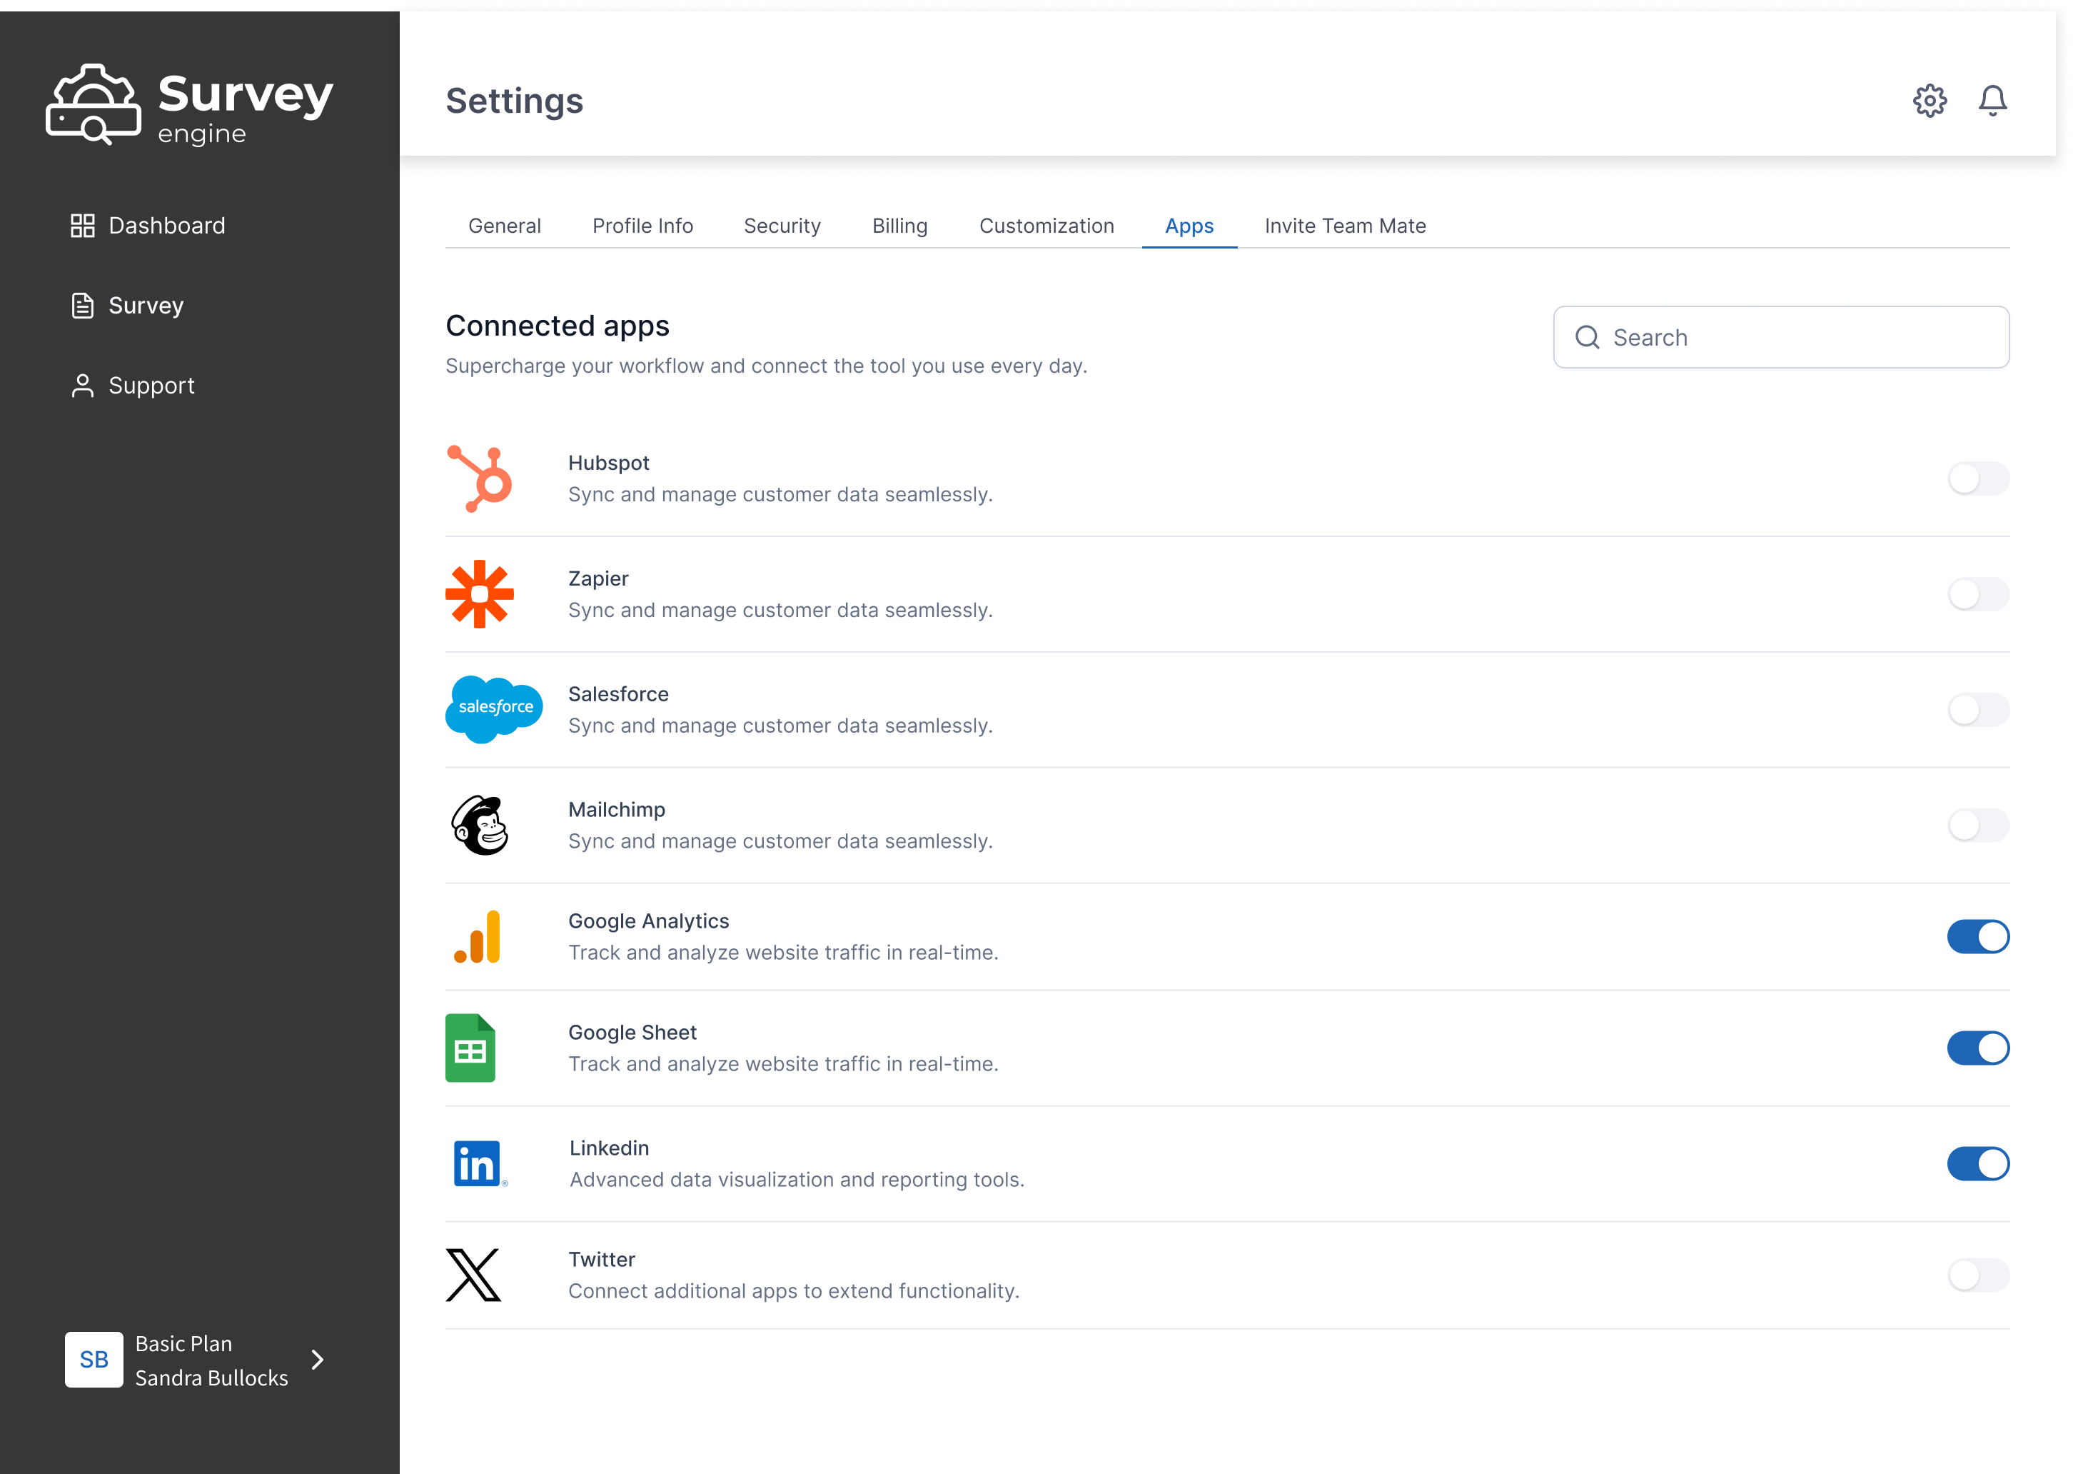Switch off the Linkedin toggle

[x=1978, y=1163]
